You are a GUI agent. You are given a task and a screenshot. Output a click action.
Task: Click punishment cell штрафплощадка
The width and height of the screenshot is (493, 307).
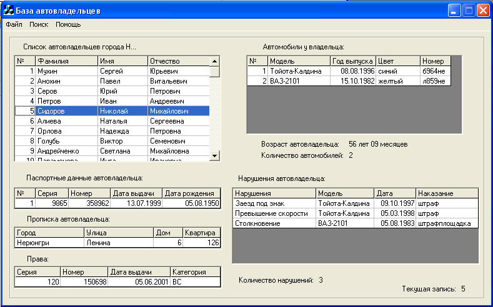click(x=447, y=223)
